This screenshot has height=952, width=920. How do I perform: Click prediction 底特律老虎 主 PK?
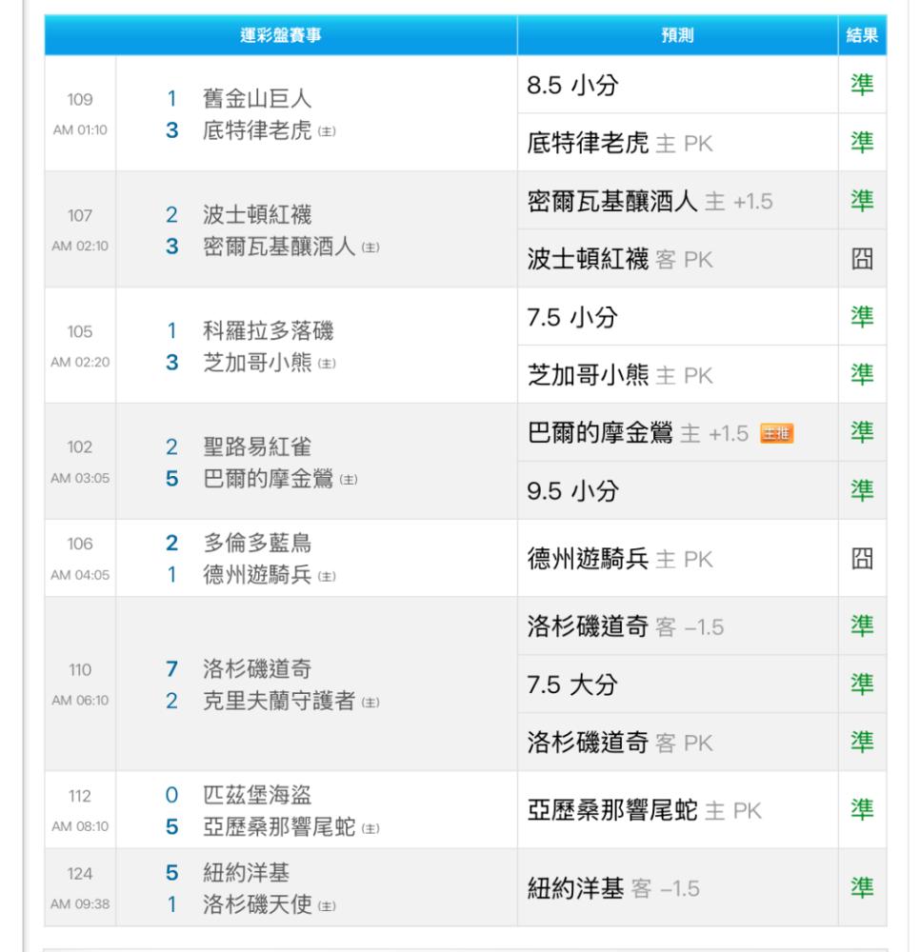[x=619, y=144]
